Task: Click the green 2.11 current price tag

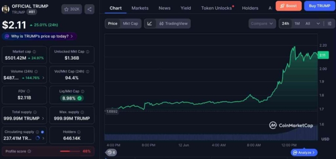Action: [x=323, y=55]
